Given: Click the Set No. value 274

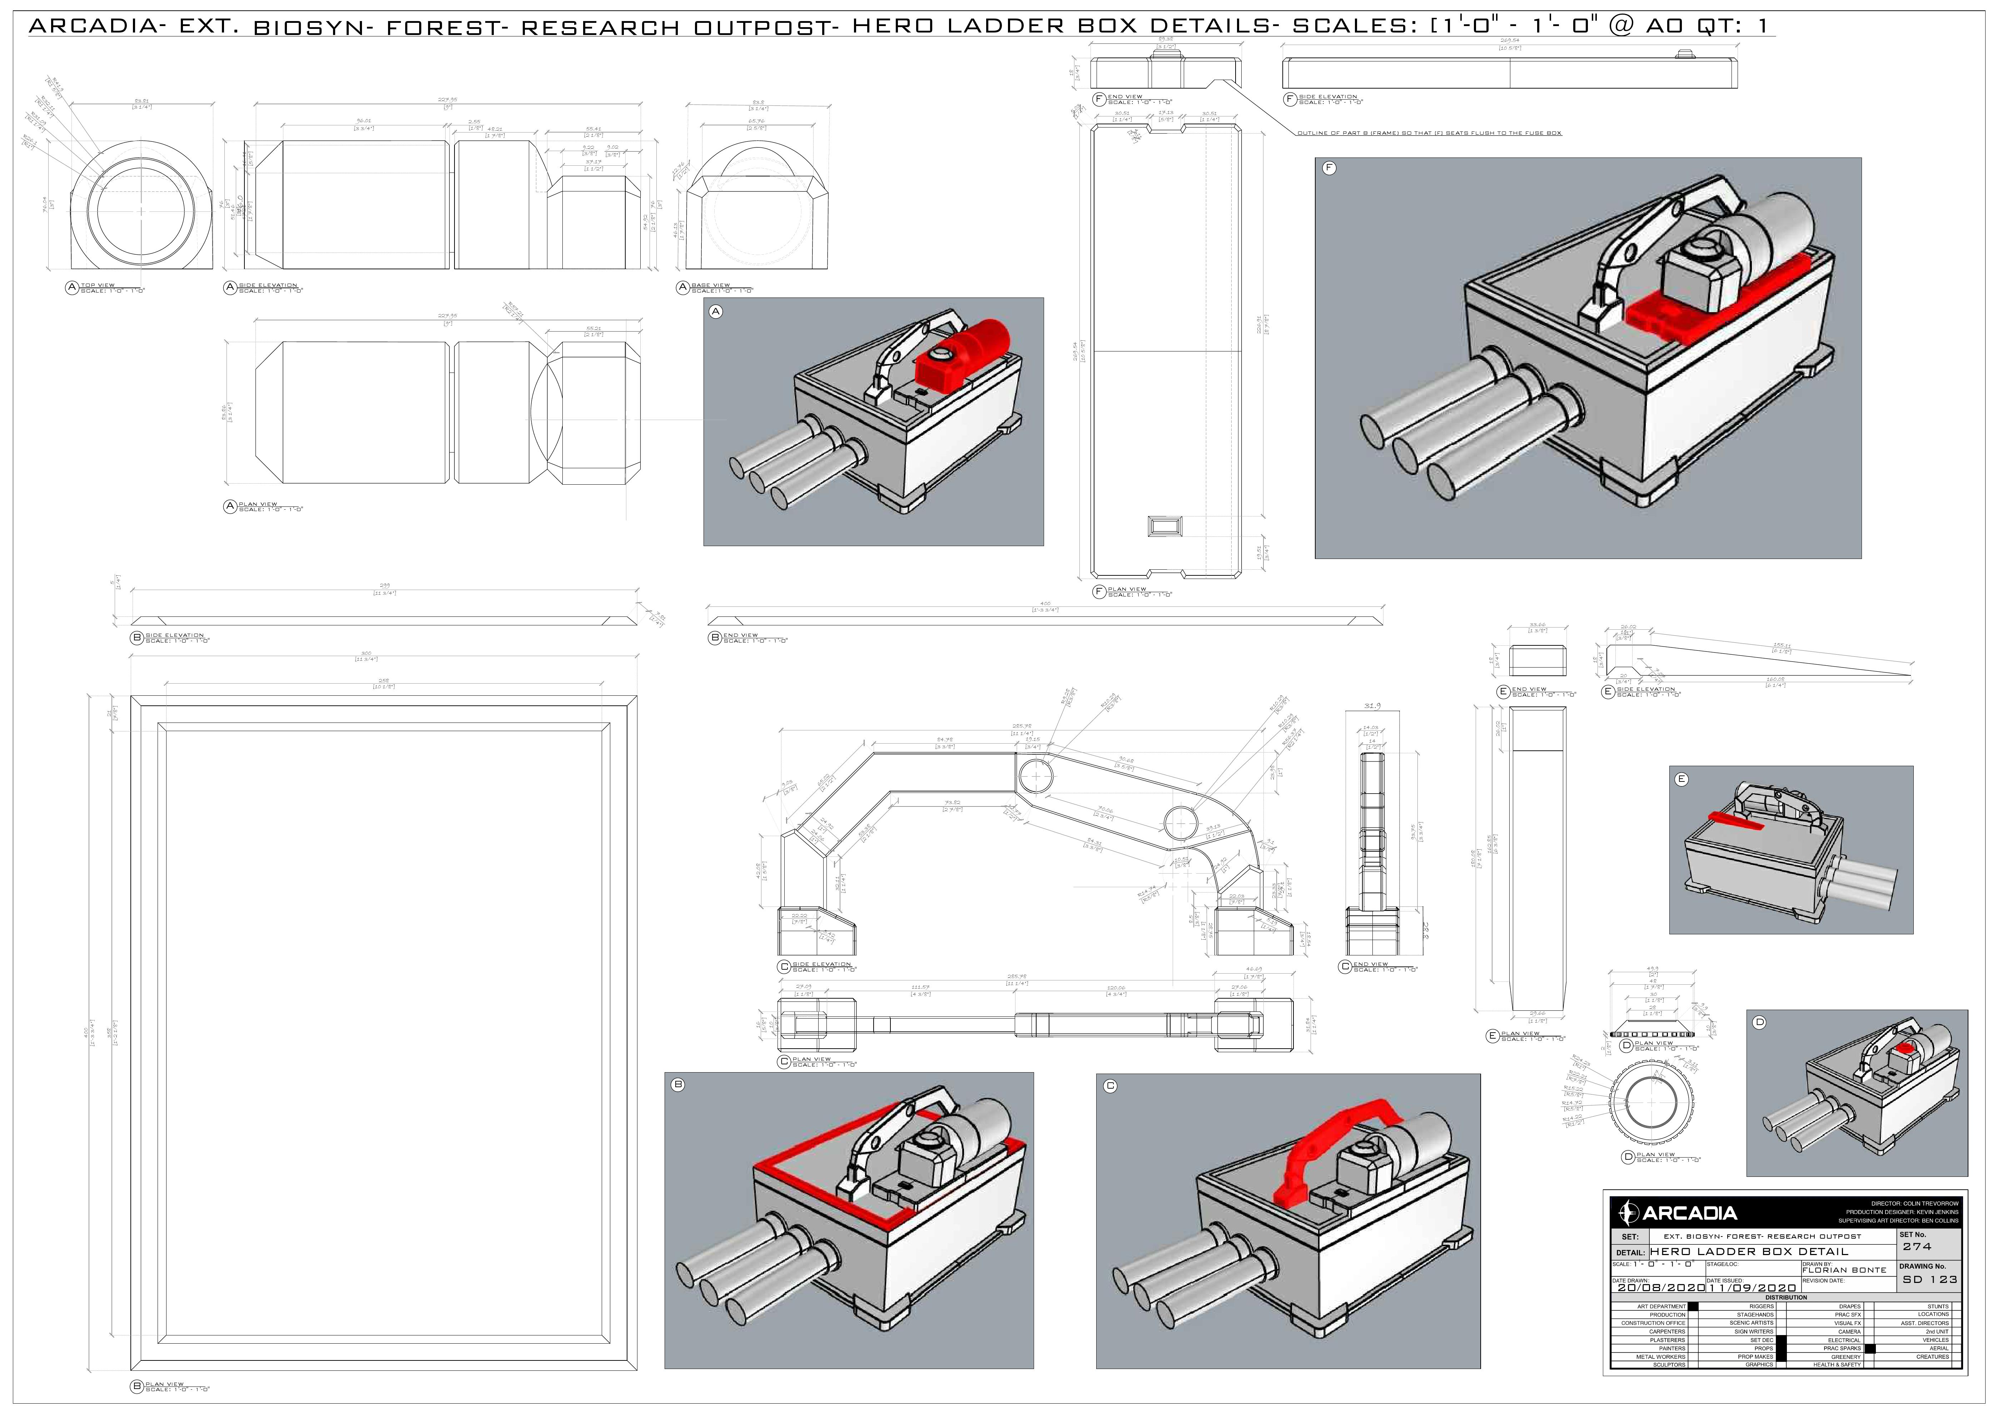Looking at the screenshot, I should [1917, 1246].
